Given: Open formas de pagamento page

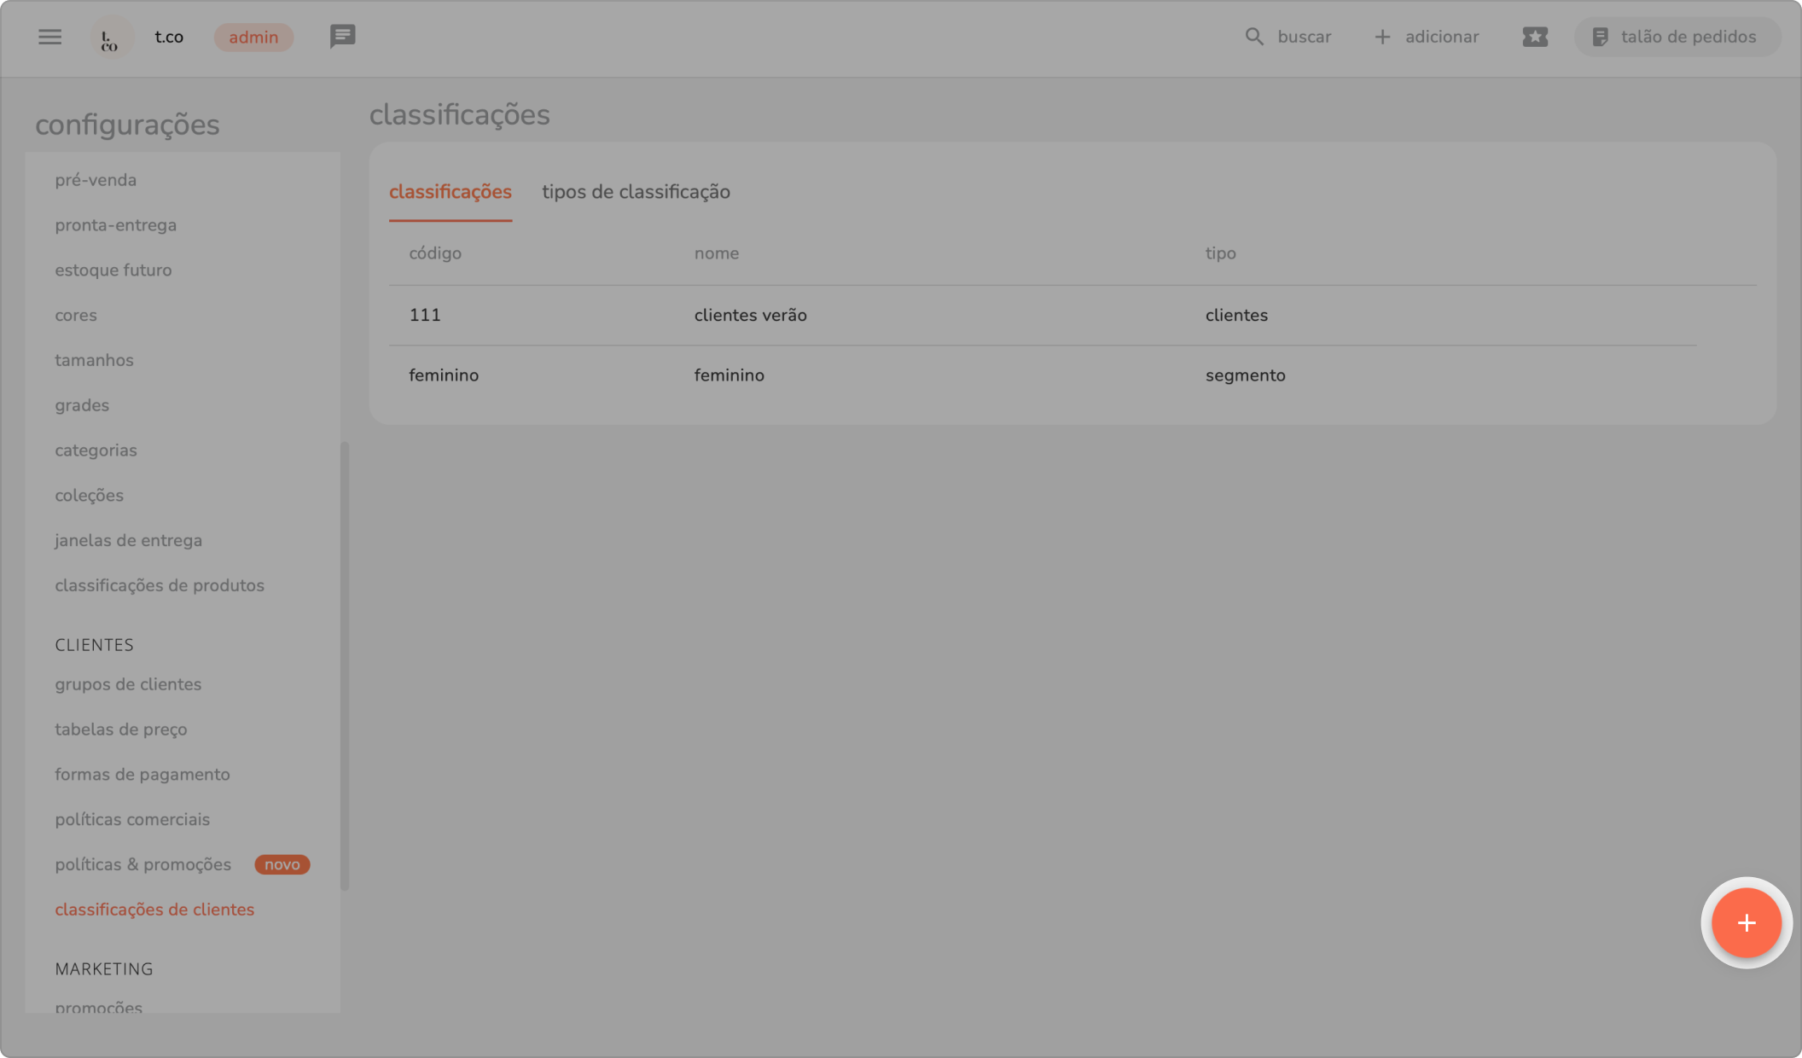Looking at the screenshot, I should click(142, 775).
